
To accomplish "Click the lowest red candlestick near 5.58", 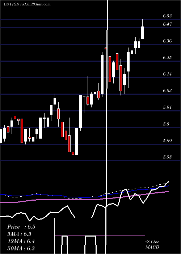I will (73, 153).
